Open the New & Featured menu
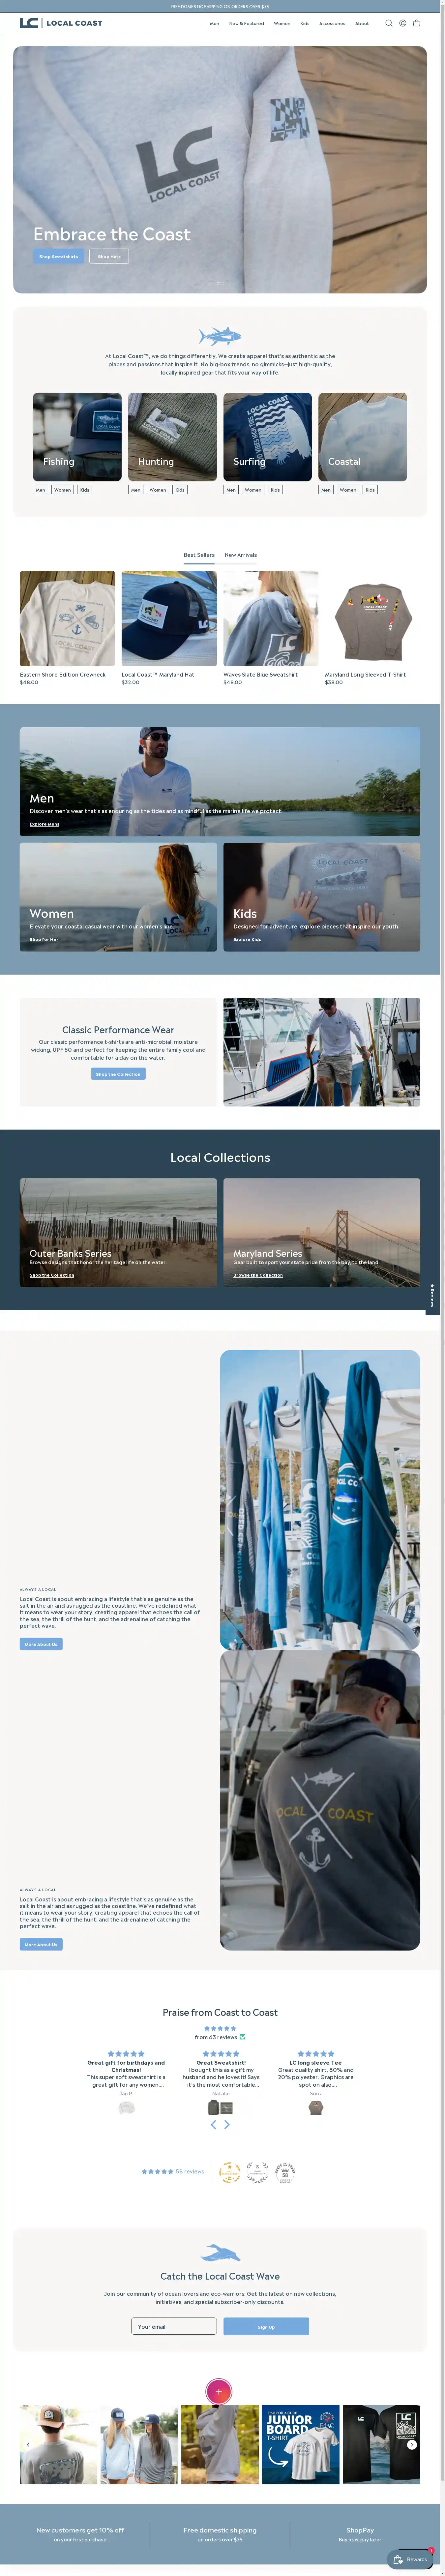 point(246,23)
